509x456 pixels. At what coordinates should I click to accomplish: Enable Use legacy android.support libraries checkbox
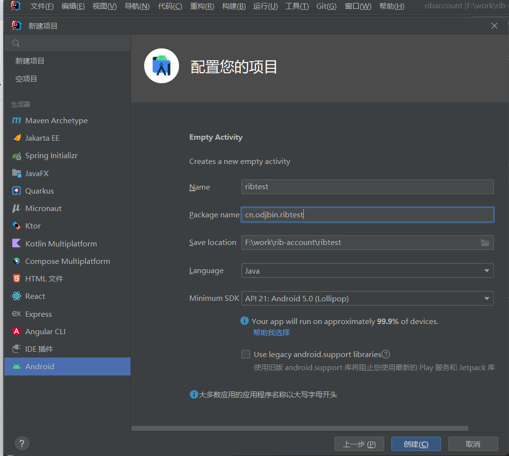246,354
